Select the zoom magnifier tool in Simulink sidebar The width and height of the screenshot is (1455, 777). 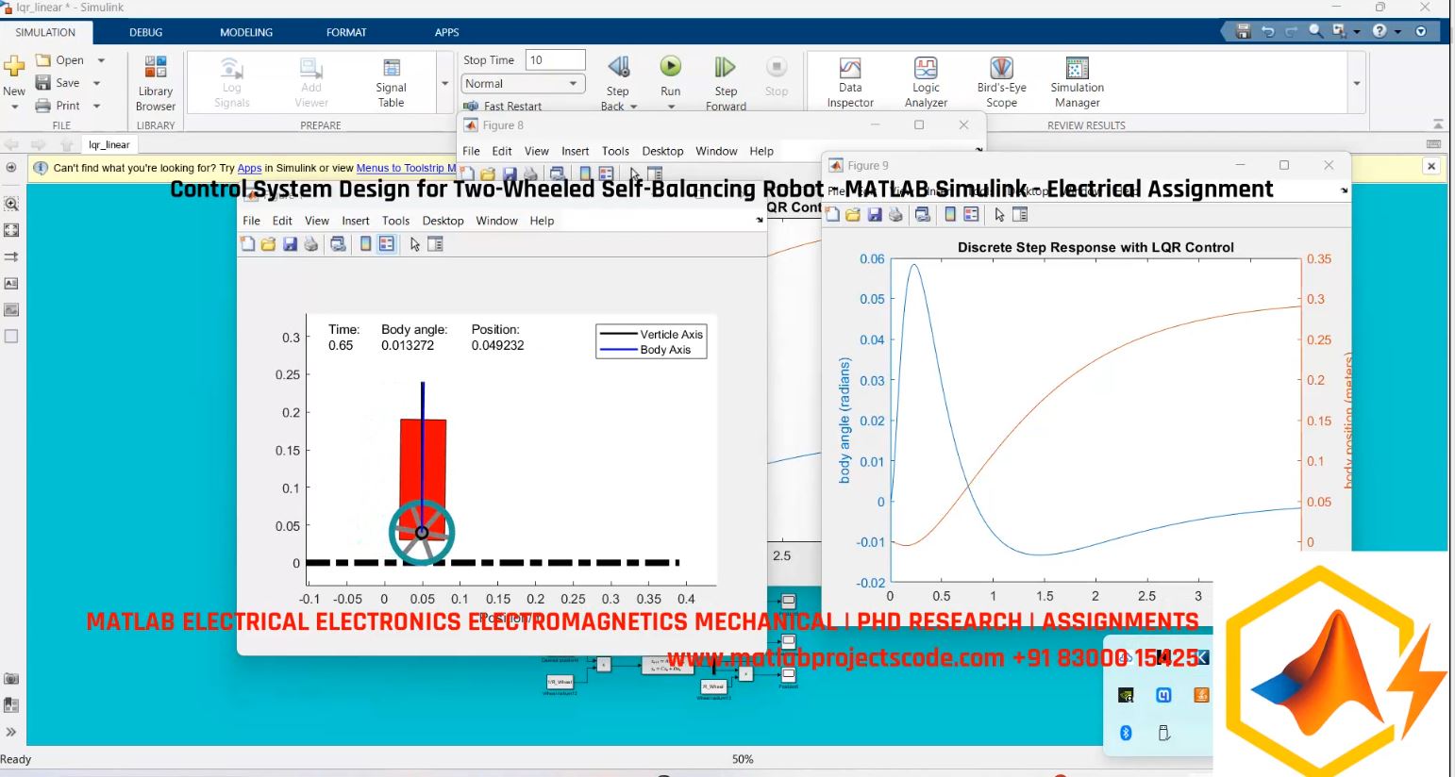[x=11, y=203]
